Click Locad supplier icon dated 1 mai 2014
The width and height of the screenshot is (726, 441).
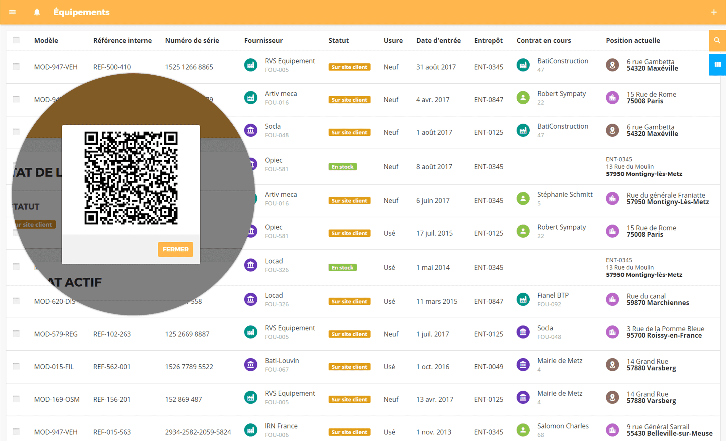click(x=250, y=265)
